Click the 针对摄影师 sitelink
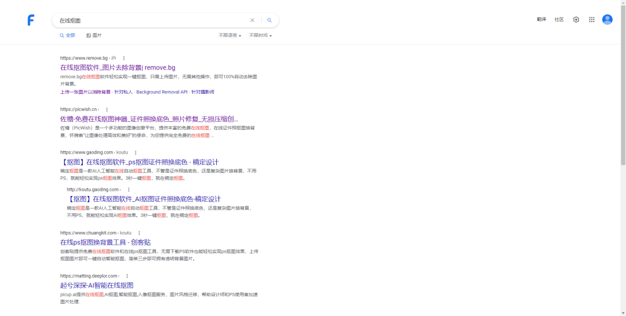 pos(203,92)
